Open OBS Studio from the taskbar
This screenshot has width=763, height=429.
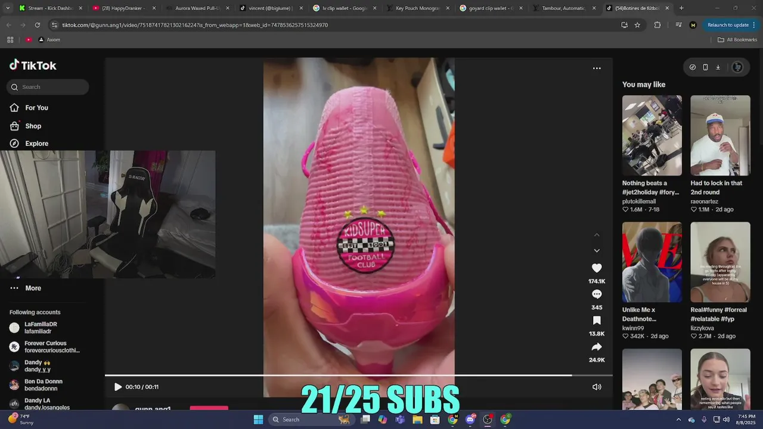click(488, 419)
